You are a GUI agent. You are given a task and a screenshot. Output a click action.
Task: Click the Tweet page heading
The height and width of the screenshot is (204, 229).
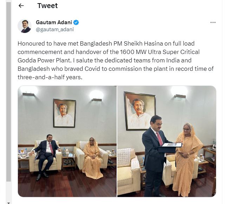(47, 6)
